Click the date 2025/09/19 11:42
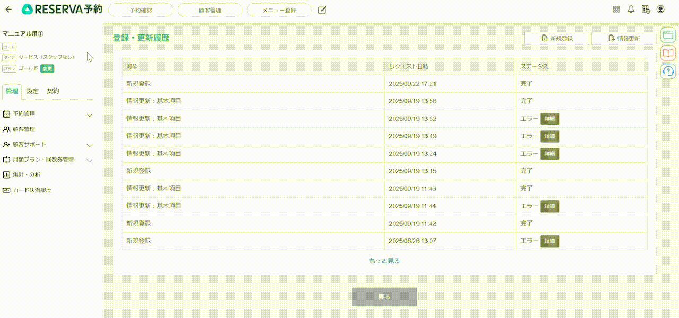Viewport: 679px width, 318px height. [x=412, y=224]
